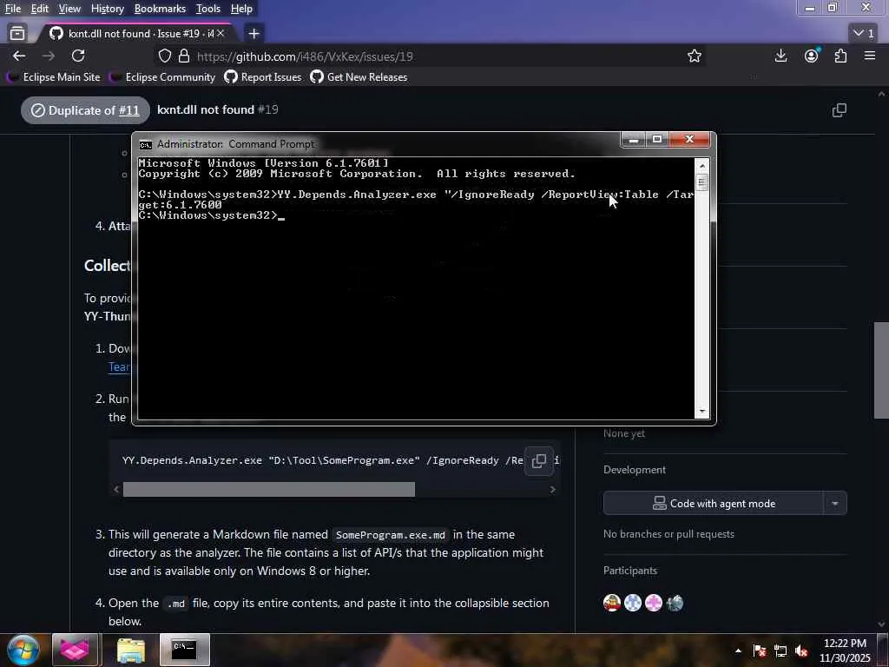View site security padlock info

184,56
